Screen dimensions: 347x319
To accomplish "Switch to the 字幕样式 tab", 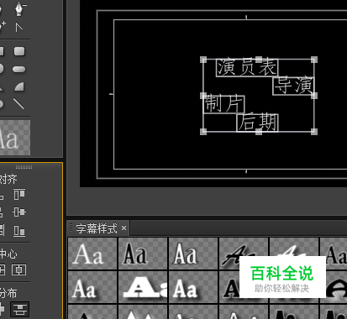I will point(97,228).
